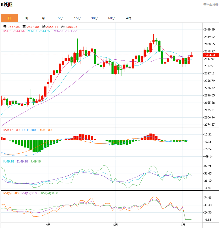Switch to the 周 (weekly) chart tab
219x228 pixels.
point(26,18)
